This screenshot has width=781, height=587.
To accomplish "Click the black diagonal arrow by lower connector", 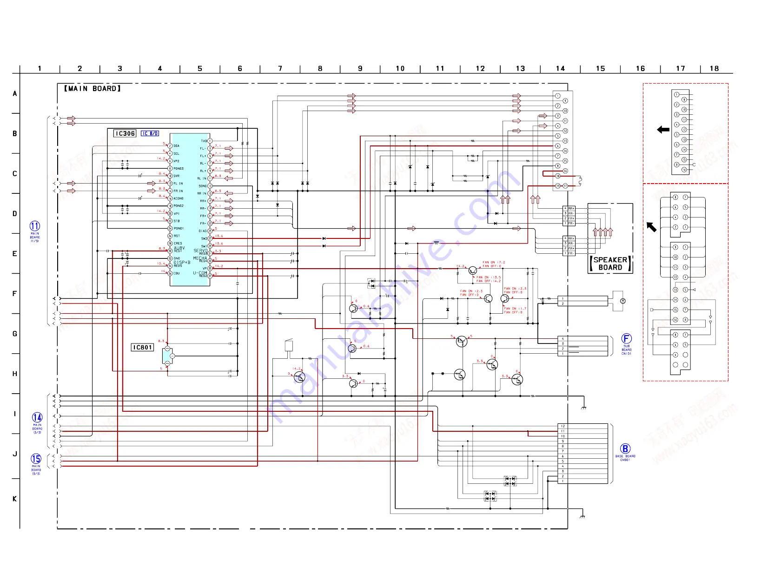I will coord(652,227).
